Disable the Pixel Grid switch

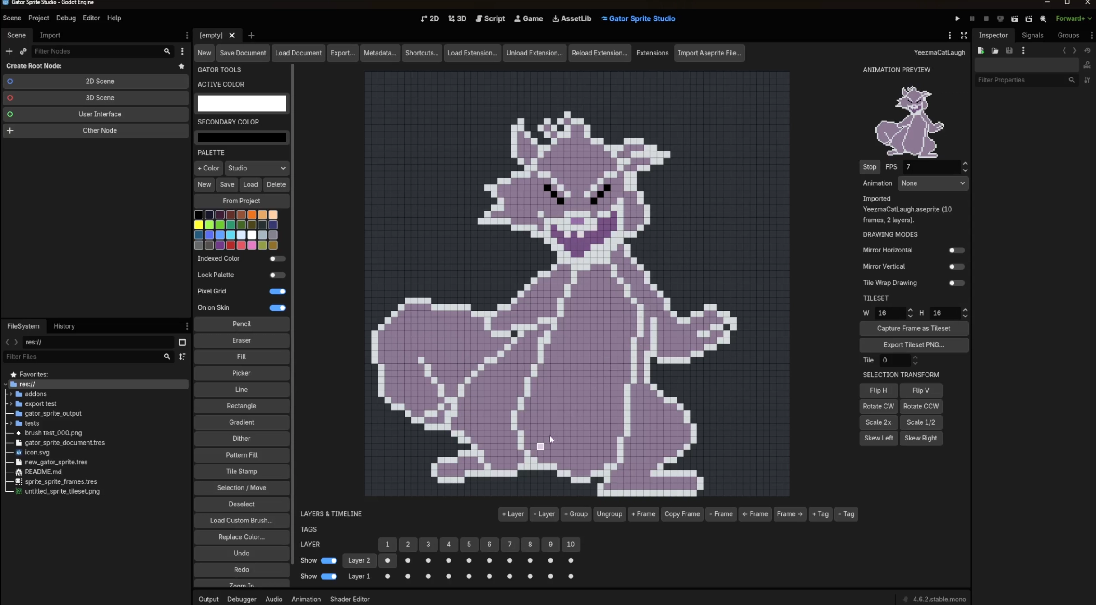[277, 291]
